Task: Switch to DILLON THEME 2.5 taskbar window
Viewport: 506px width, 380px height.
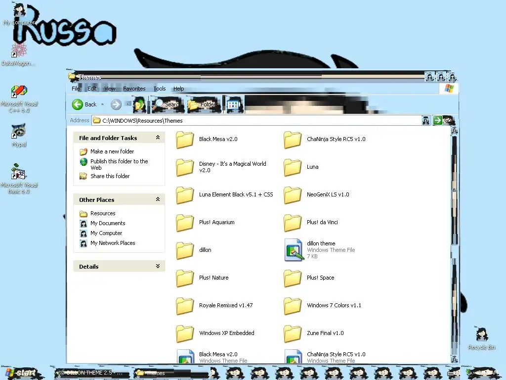Action: [x=92, y=373]
